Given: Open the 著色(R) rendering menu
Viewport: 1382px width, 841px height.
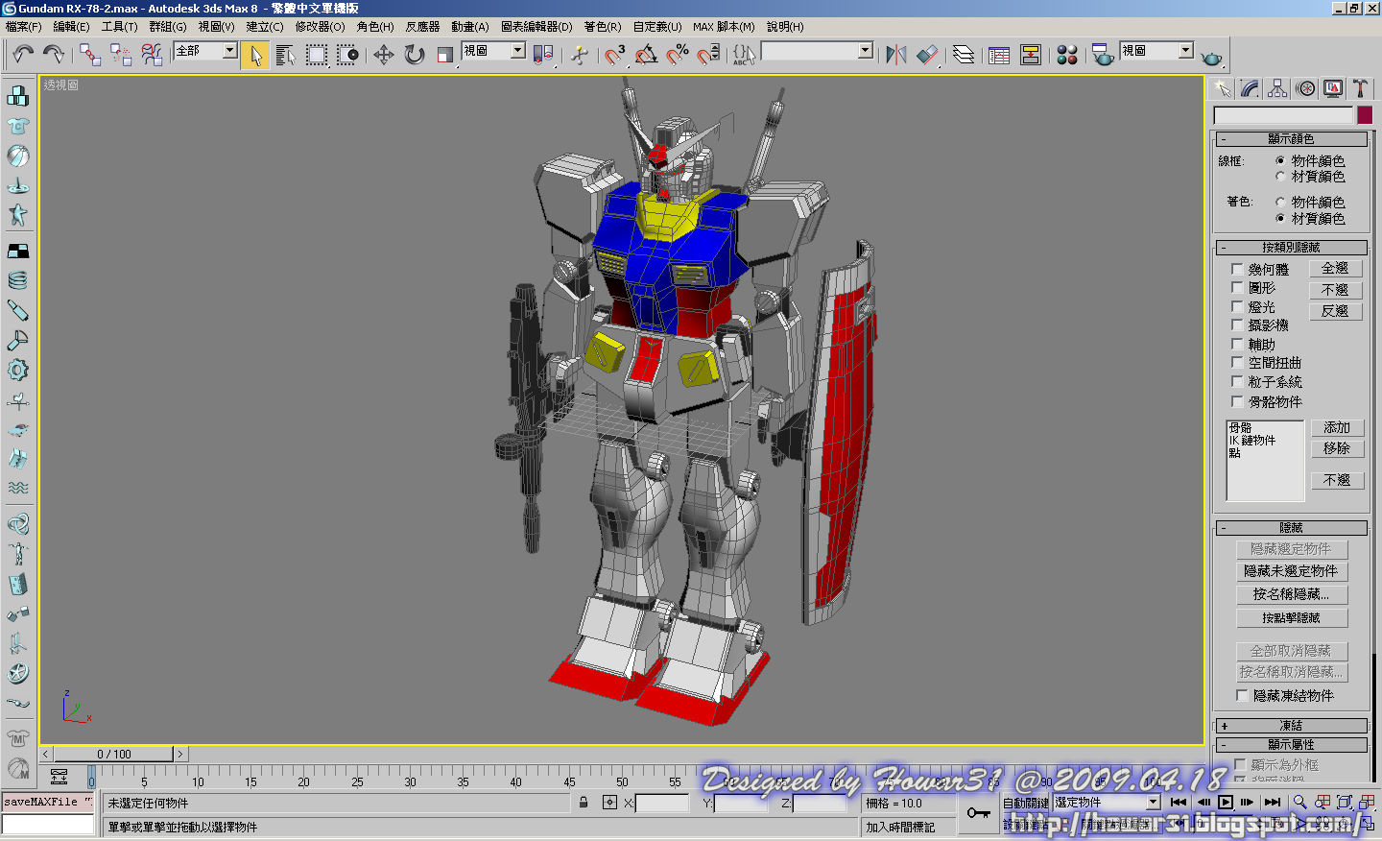Looking at the screenshot, I should [602, 27].
